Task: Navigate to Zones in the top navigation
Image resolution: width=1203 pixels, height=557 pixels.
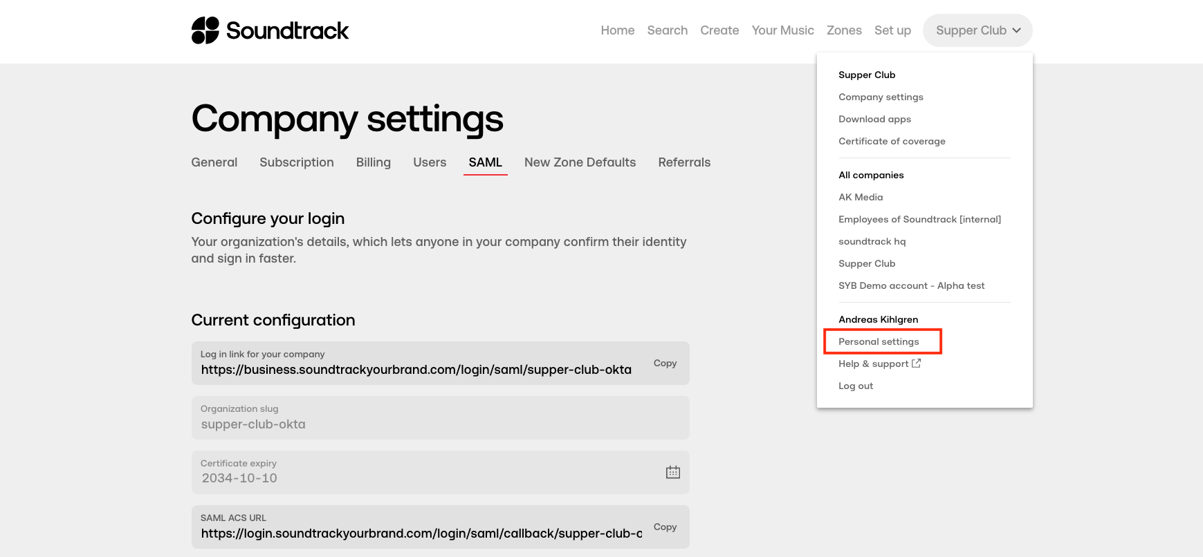Action: pyautogui.click(x=844, y=30)
